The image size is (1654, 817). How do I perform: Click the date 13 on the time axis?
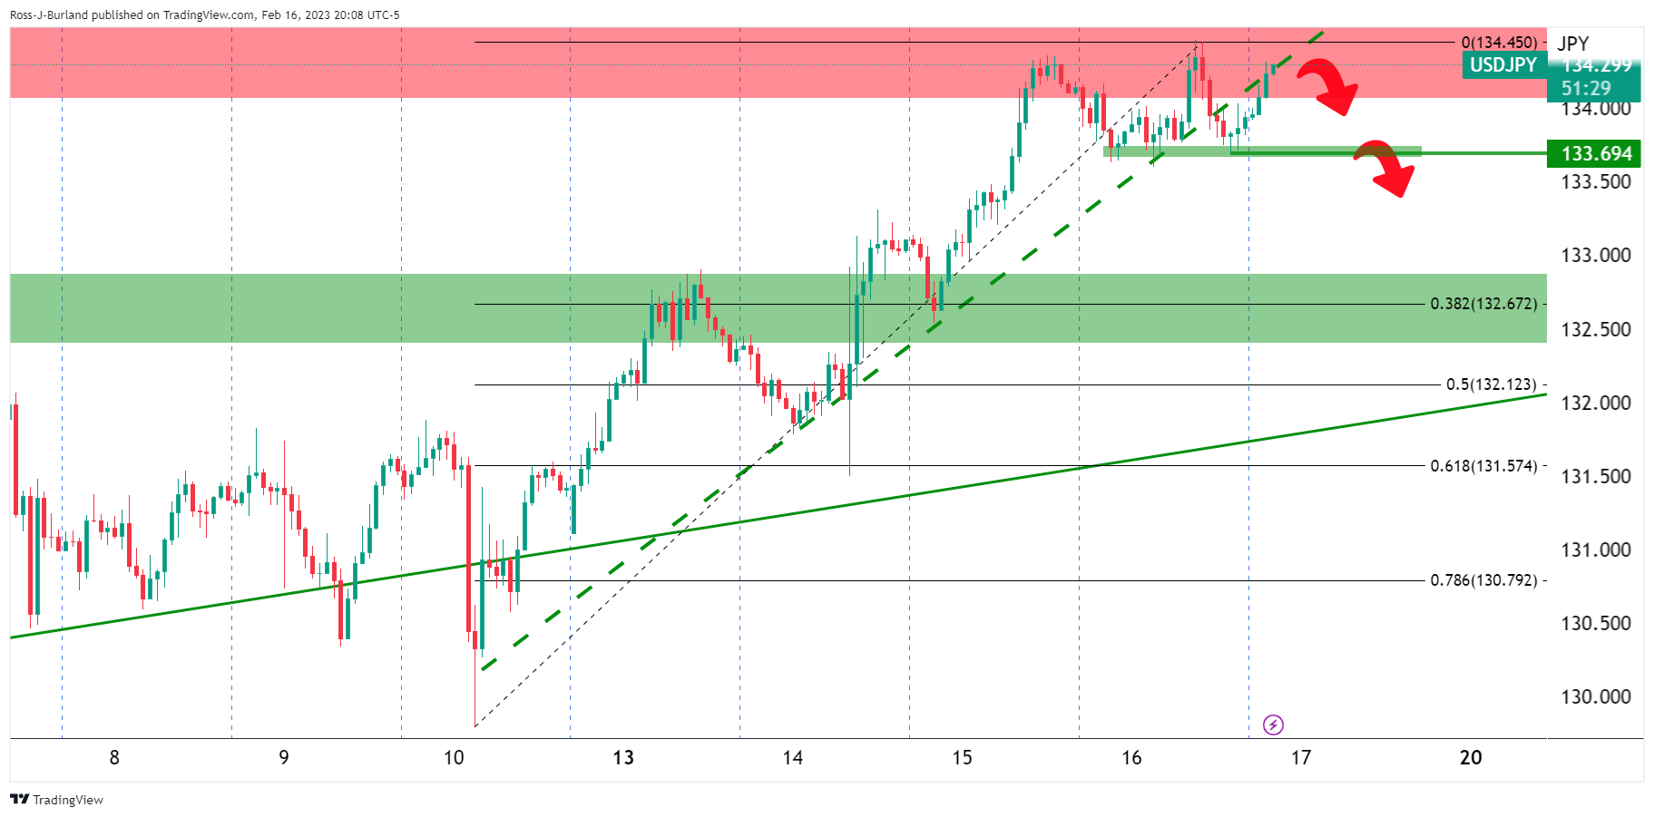tap(623, 758)
